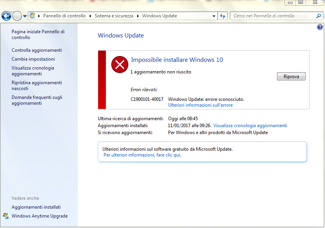Screen dimensions: 325x228
Task: Open Cambia impostazioni link
Action: click(33, 59)
